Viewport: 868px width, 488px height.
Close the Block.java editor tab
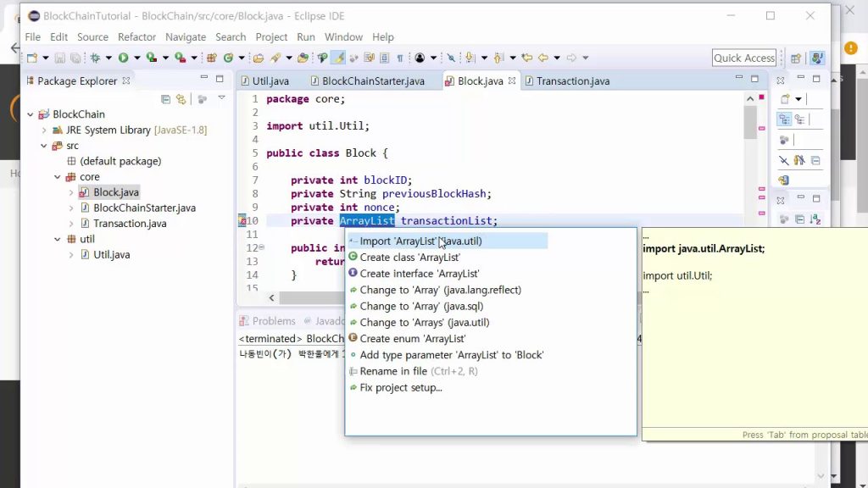[512, 80]
